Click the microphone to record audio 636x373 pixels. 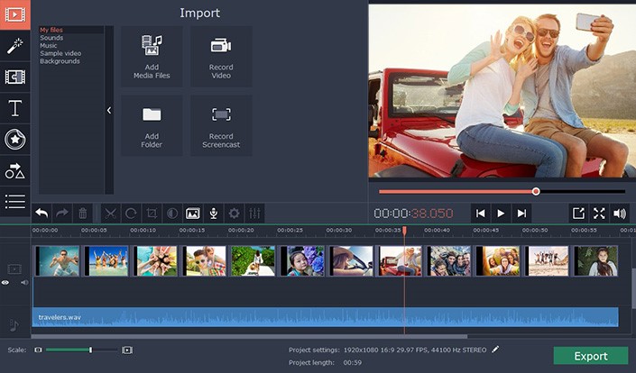coord(214,214)
